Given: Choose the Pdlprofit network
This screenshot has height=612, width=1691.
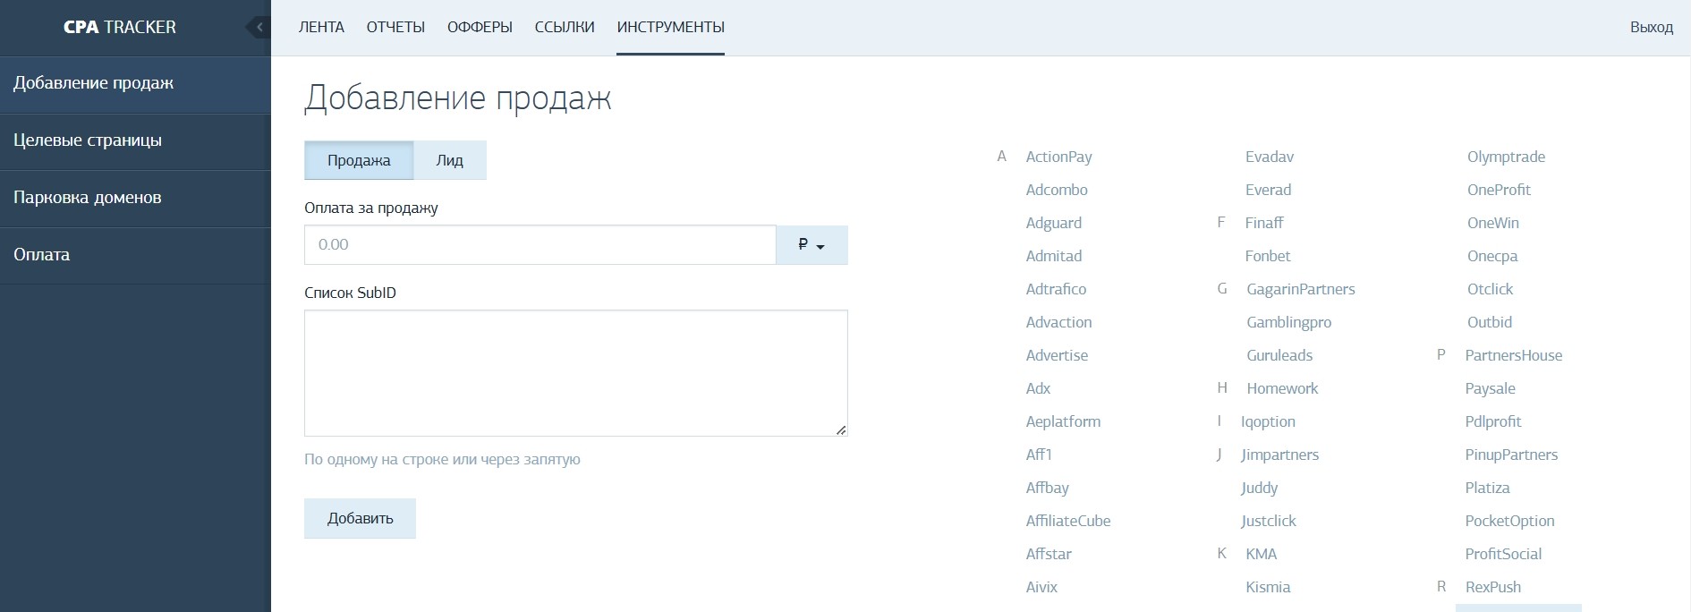Looking at the screenshot, I should [x=1493, y=421].
